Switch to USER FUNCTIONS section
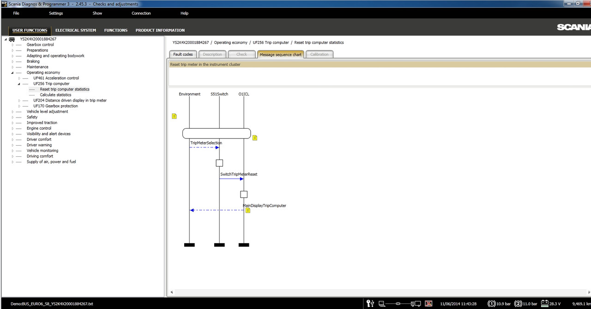The image size is (591, 309). click(x=30, y=30)
